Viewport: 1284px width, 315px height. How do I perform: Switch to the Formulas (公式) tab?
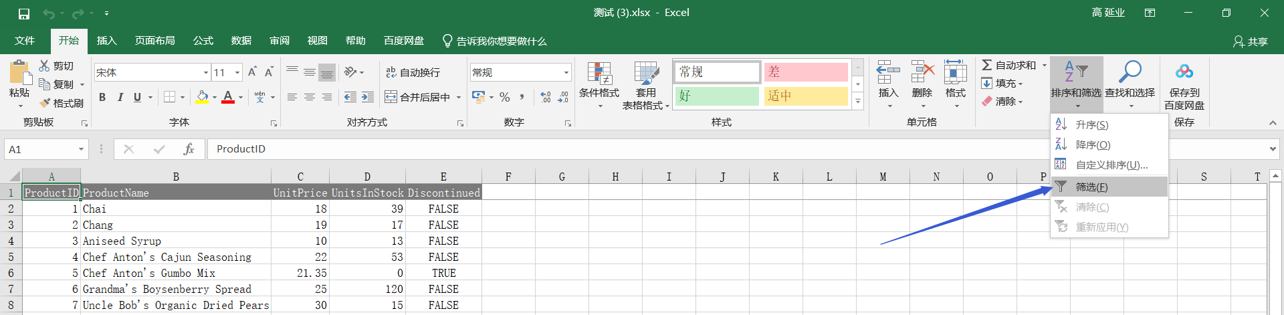pyautogui.click(x=203, y=41)
